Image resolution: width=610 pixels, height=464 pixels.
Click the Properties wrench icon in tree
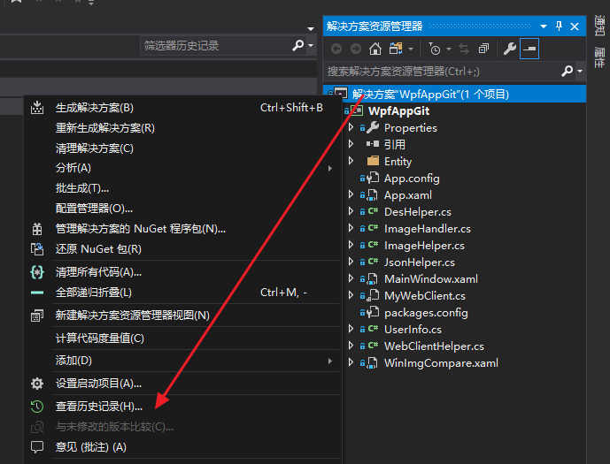click(x=373, y=127)
